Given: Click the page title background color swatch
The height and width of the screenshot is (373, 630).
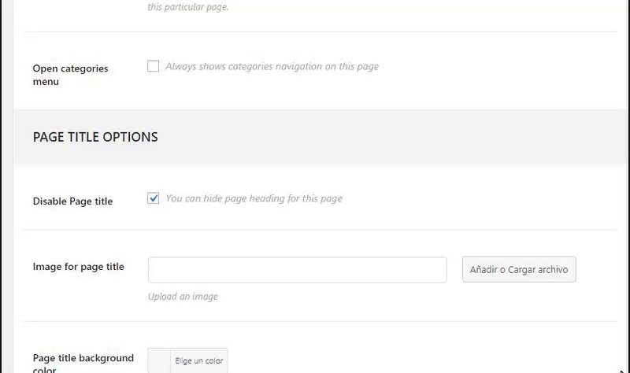Looking at the screenshot, I should pos(160,361).
